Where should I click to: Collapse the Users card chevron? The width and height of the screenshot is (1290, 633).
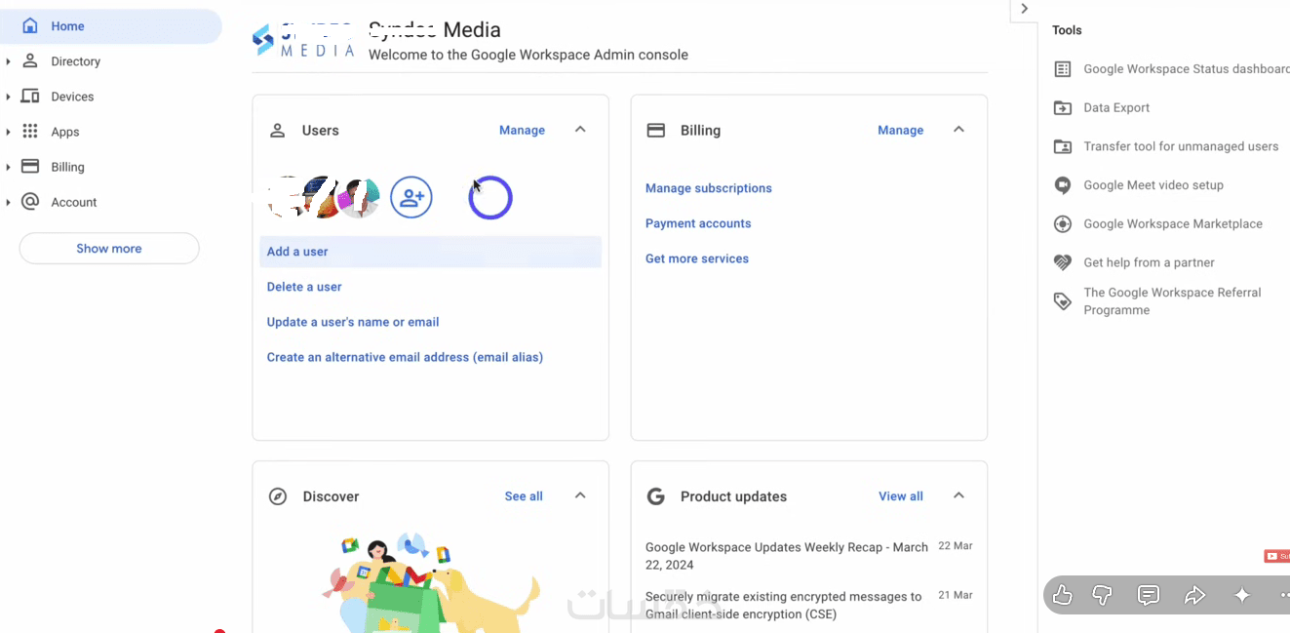point(580,130)
